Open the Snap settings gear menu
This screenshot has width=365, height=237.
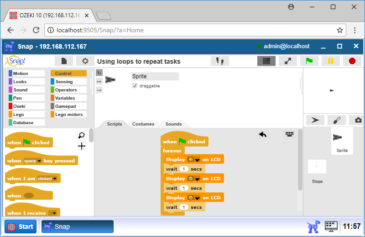coord(85,61)
